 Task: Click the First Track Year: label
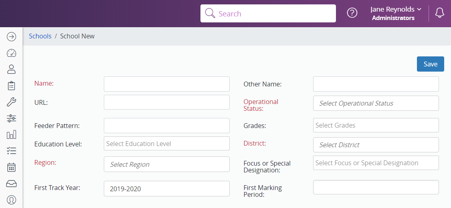[57, 188]
